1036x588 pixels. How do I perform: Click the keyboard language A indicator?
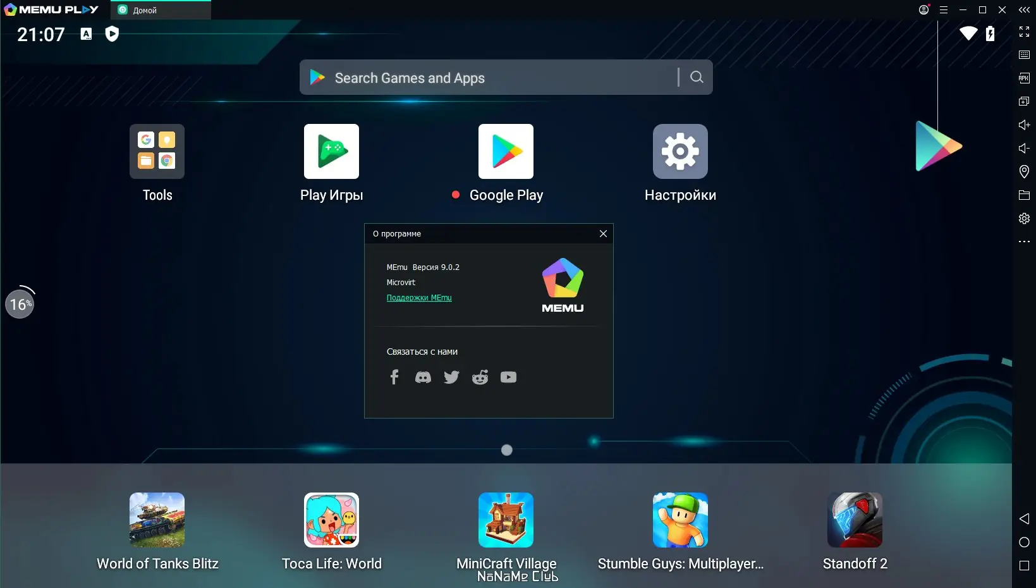(87, 34)
